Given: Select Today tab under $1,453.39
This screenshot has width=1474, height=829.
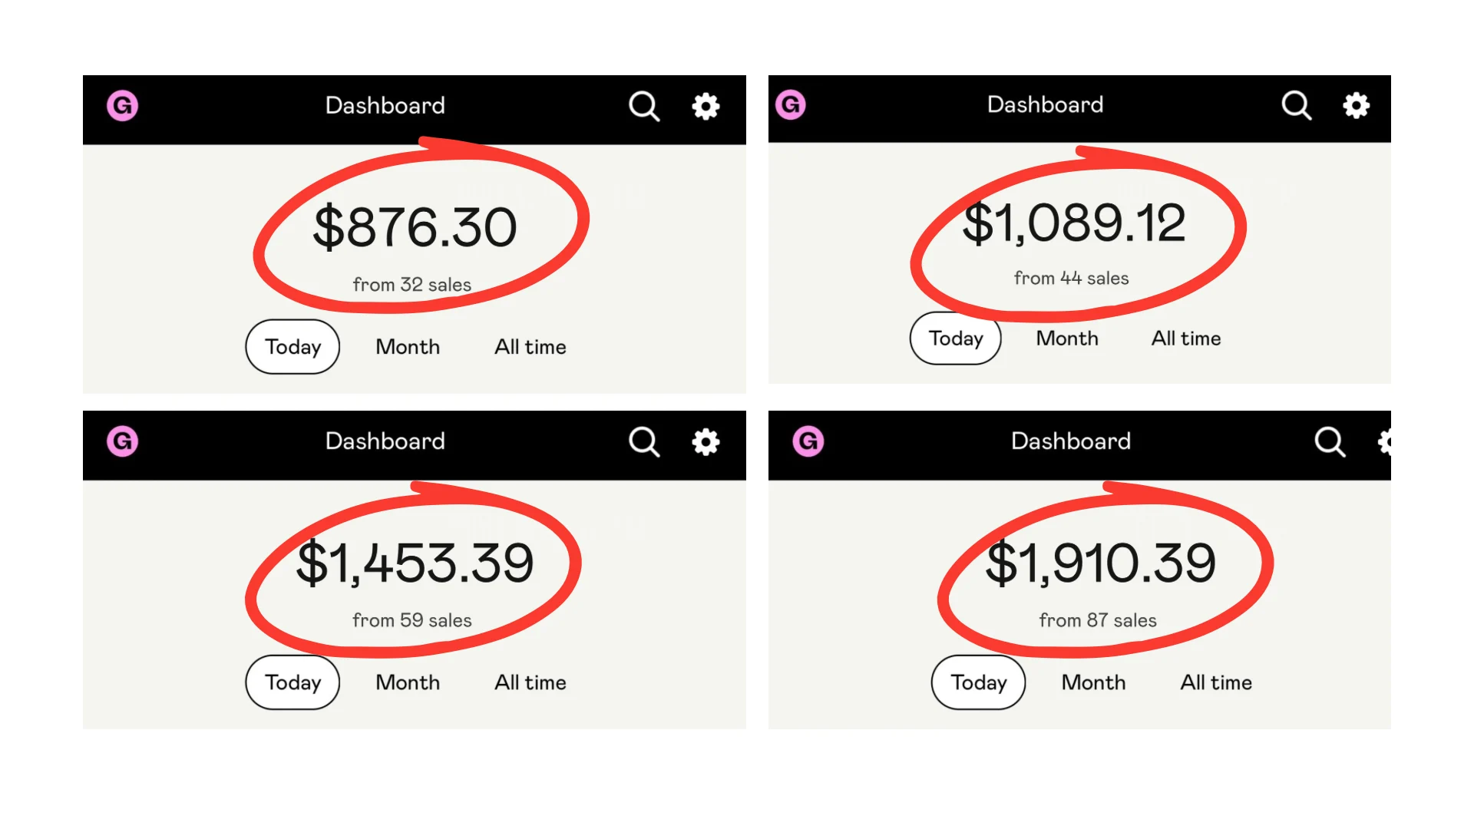Looking at the screenshot, I should point(292,682).
